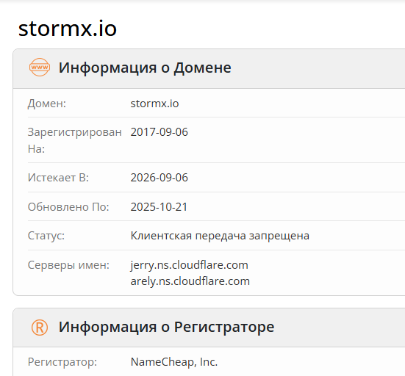This screenshot has height=376, width=405.
Task: Select the stormx.io domain value
Action: pyautogui.click(x=154, y=104)
